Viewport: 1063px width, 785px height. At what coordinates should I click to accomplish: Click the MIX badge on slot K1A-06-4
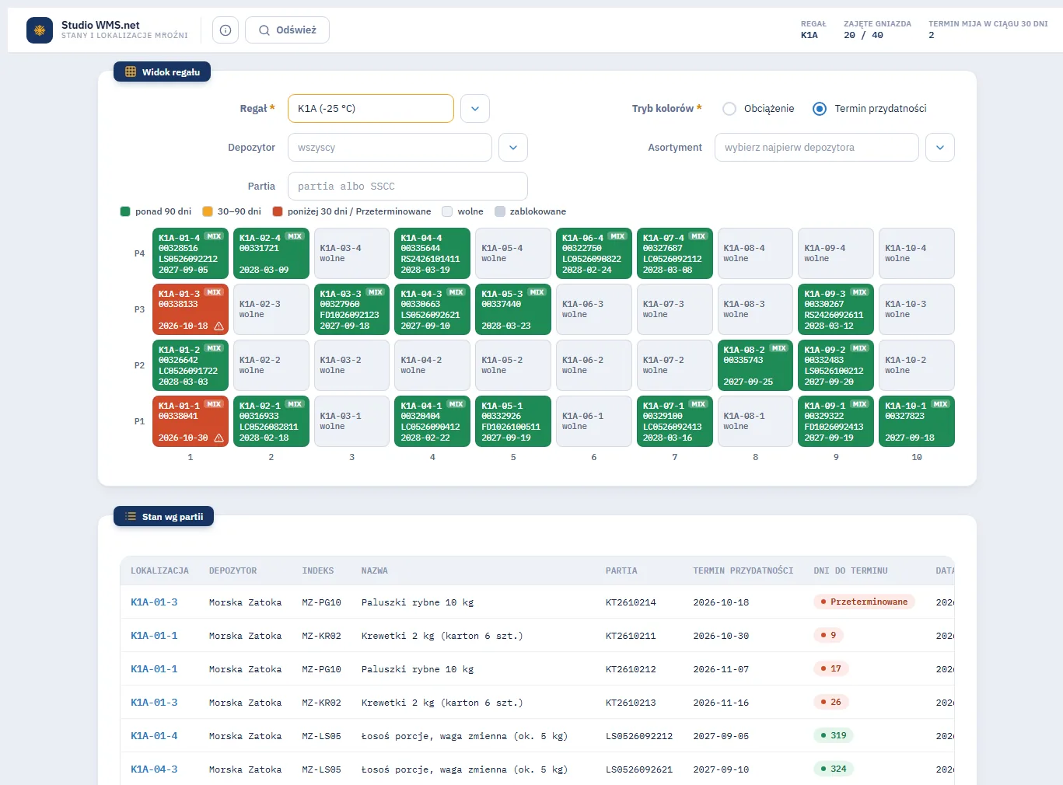(617, 236)
